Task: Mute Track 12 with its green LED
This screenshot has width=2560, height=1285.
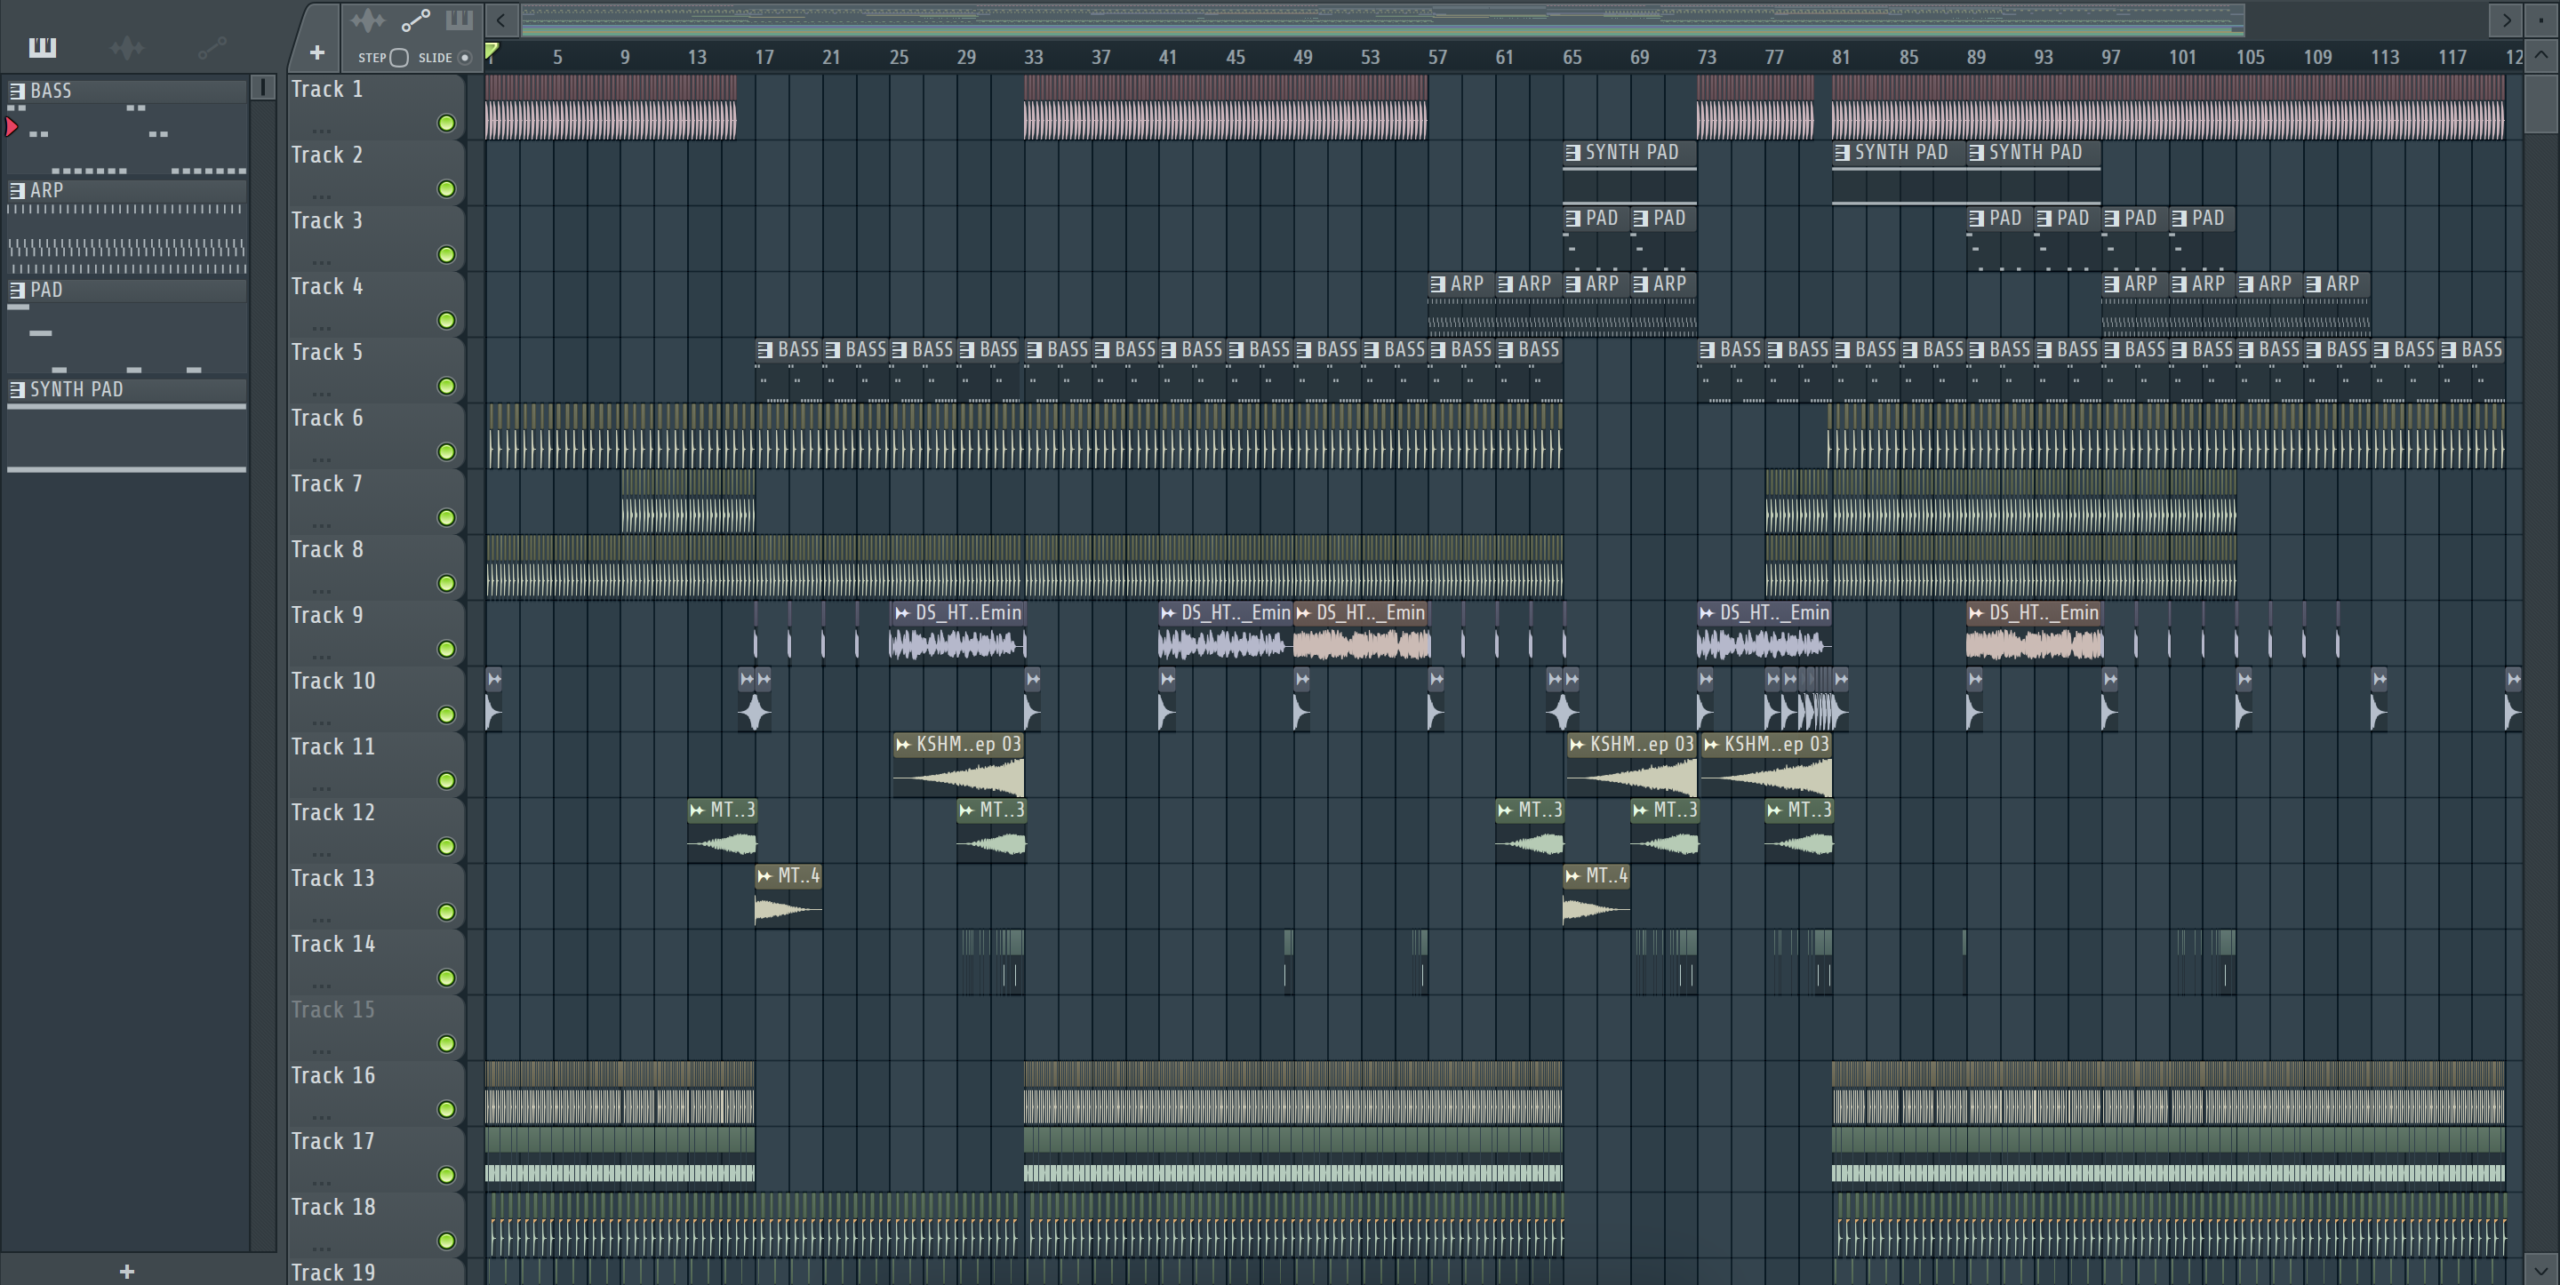Action: [446, 847]
